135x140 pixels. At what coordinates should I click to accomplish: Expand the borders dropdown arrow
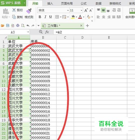61,17
